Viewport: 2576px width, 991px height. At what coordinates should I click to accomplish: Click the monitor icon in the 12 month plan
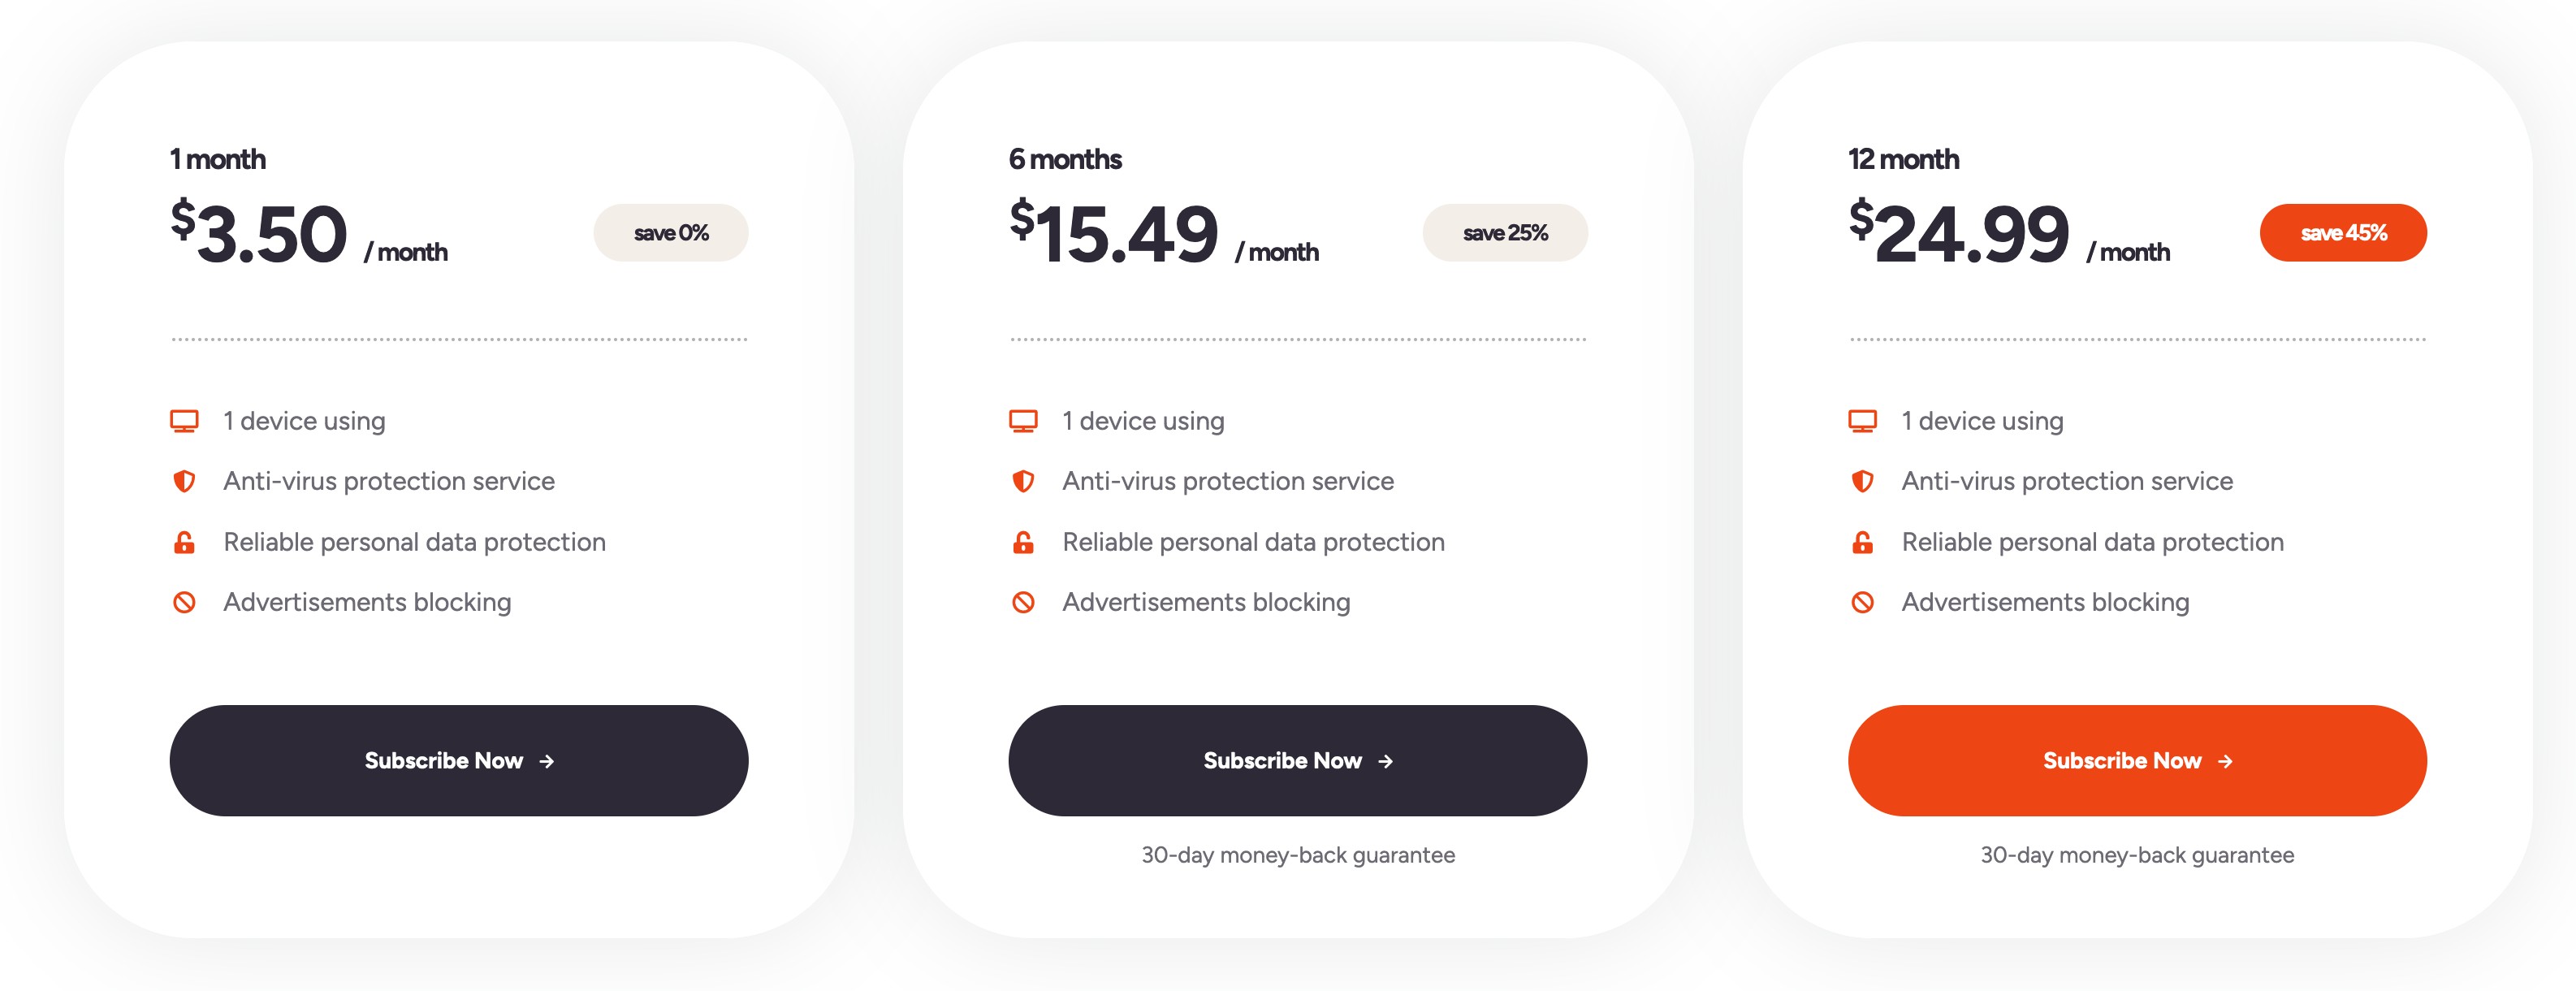[1862, 421]
